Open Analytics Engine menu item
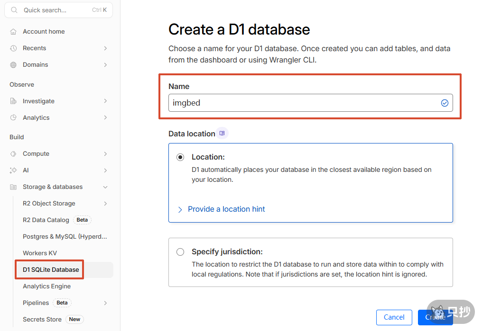 pos(46,286)
